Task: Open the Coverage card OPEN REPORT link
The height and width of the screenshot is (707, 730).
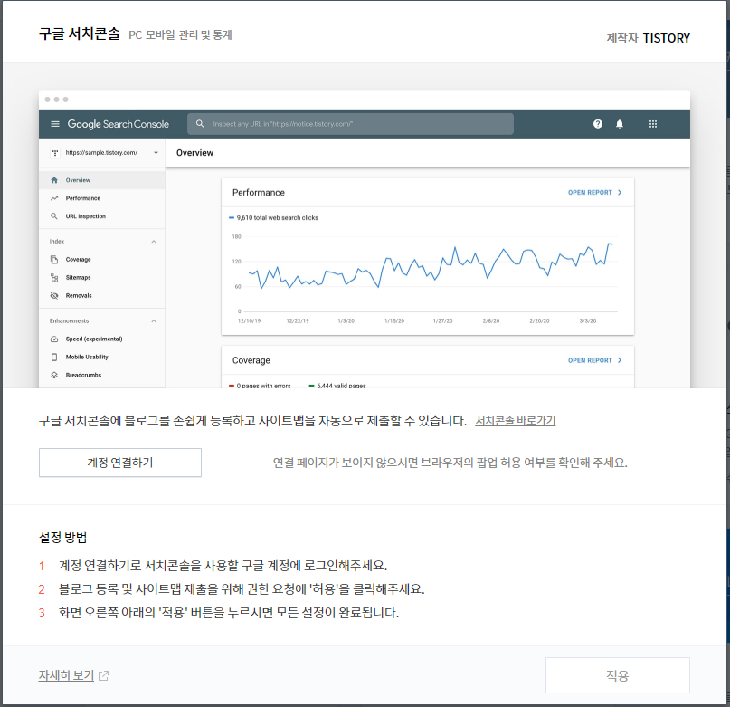Action: (594, 360)
